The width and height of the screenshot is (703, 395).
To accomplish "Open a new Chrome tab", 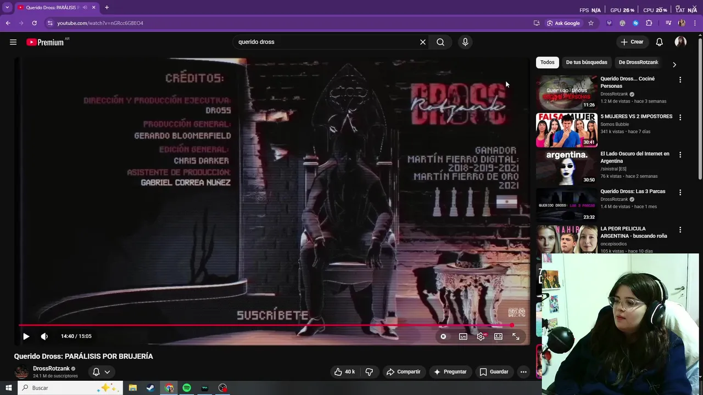I will [107, 8].
